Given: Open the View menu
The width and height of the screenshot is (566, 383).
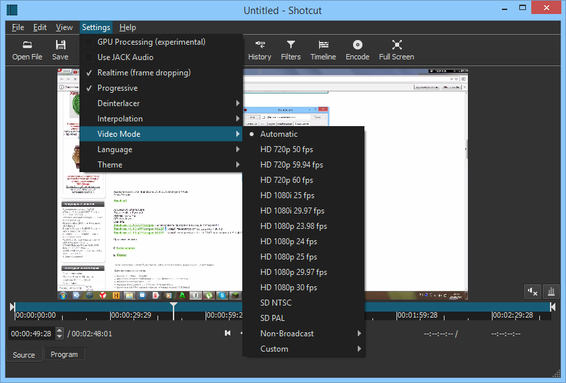Looking at the screenshot, I should point(64,27).
